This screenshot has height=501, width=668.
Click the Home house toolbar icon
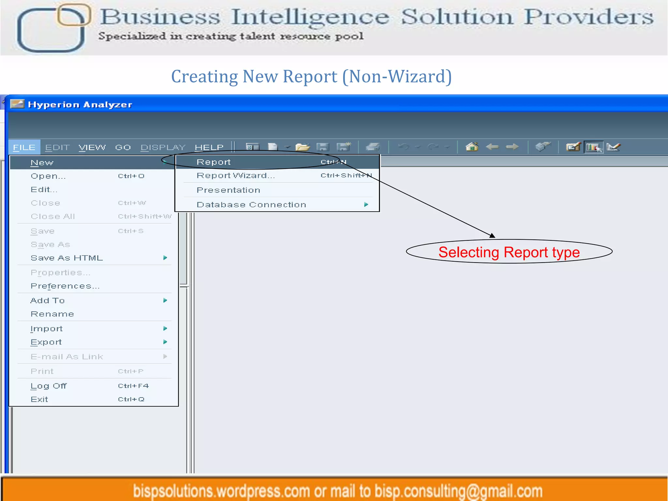(x=472, y=147)
